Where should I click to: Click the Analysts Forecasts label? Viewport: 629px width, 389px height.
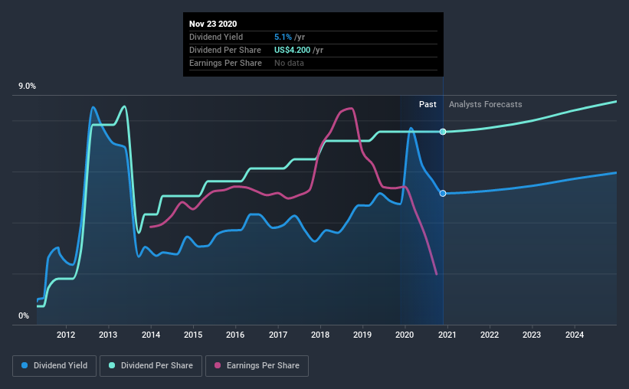[x=486, y=104]
